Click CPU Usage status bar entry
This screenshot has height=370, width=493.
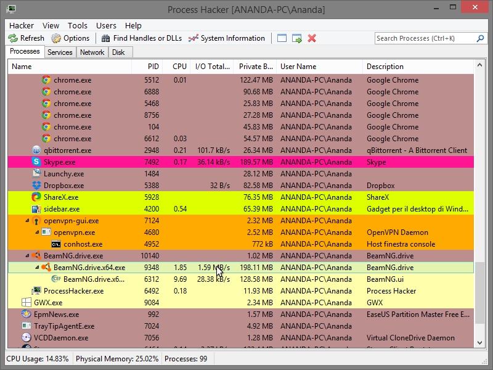point(38,359)
